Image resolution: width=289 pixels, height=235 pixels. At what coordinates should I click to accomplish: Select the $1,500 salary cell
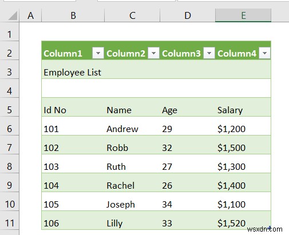[243, 145]
